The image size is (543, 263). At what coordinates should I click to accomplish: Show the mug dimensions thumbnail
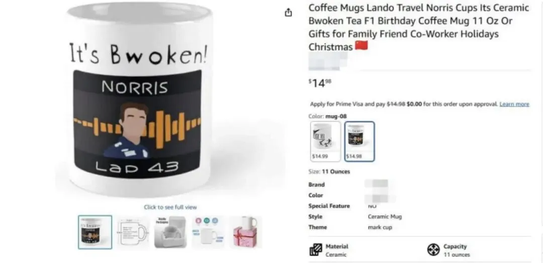click(x=133, y=232)
